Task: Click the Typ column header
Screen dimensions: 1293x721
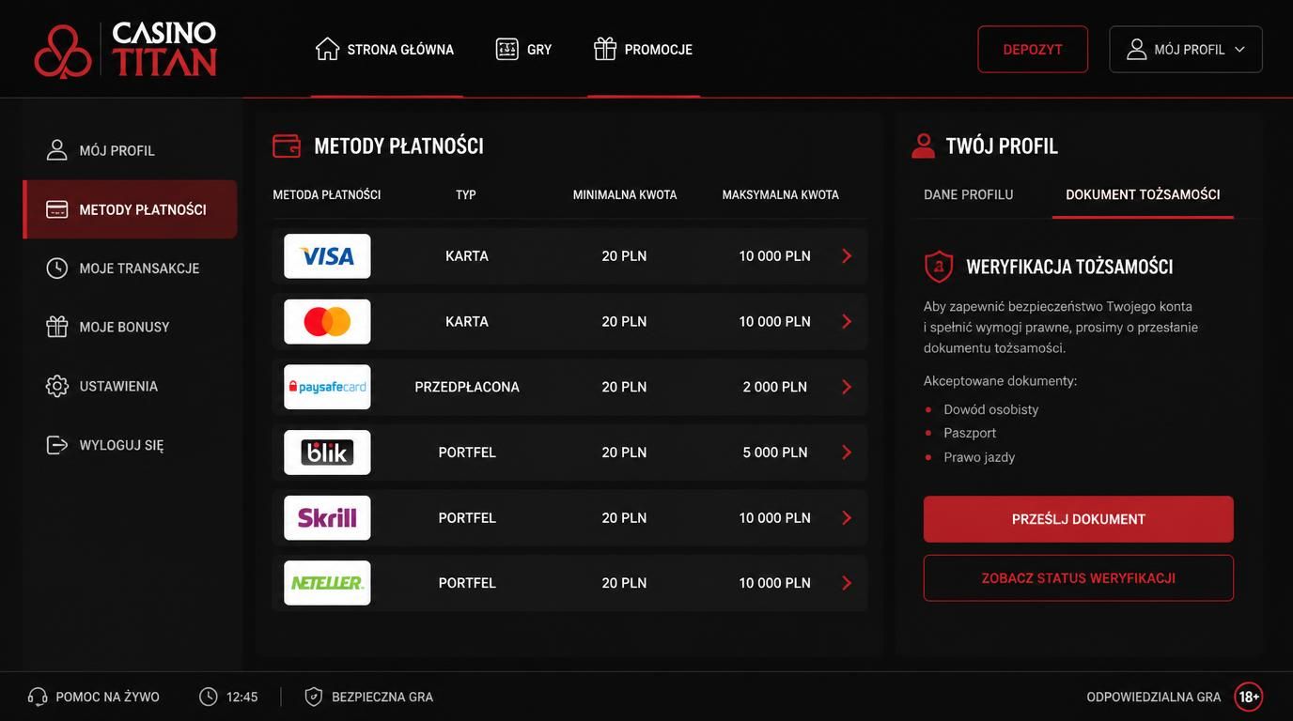Action: [x=466, y=195]
